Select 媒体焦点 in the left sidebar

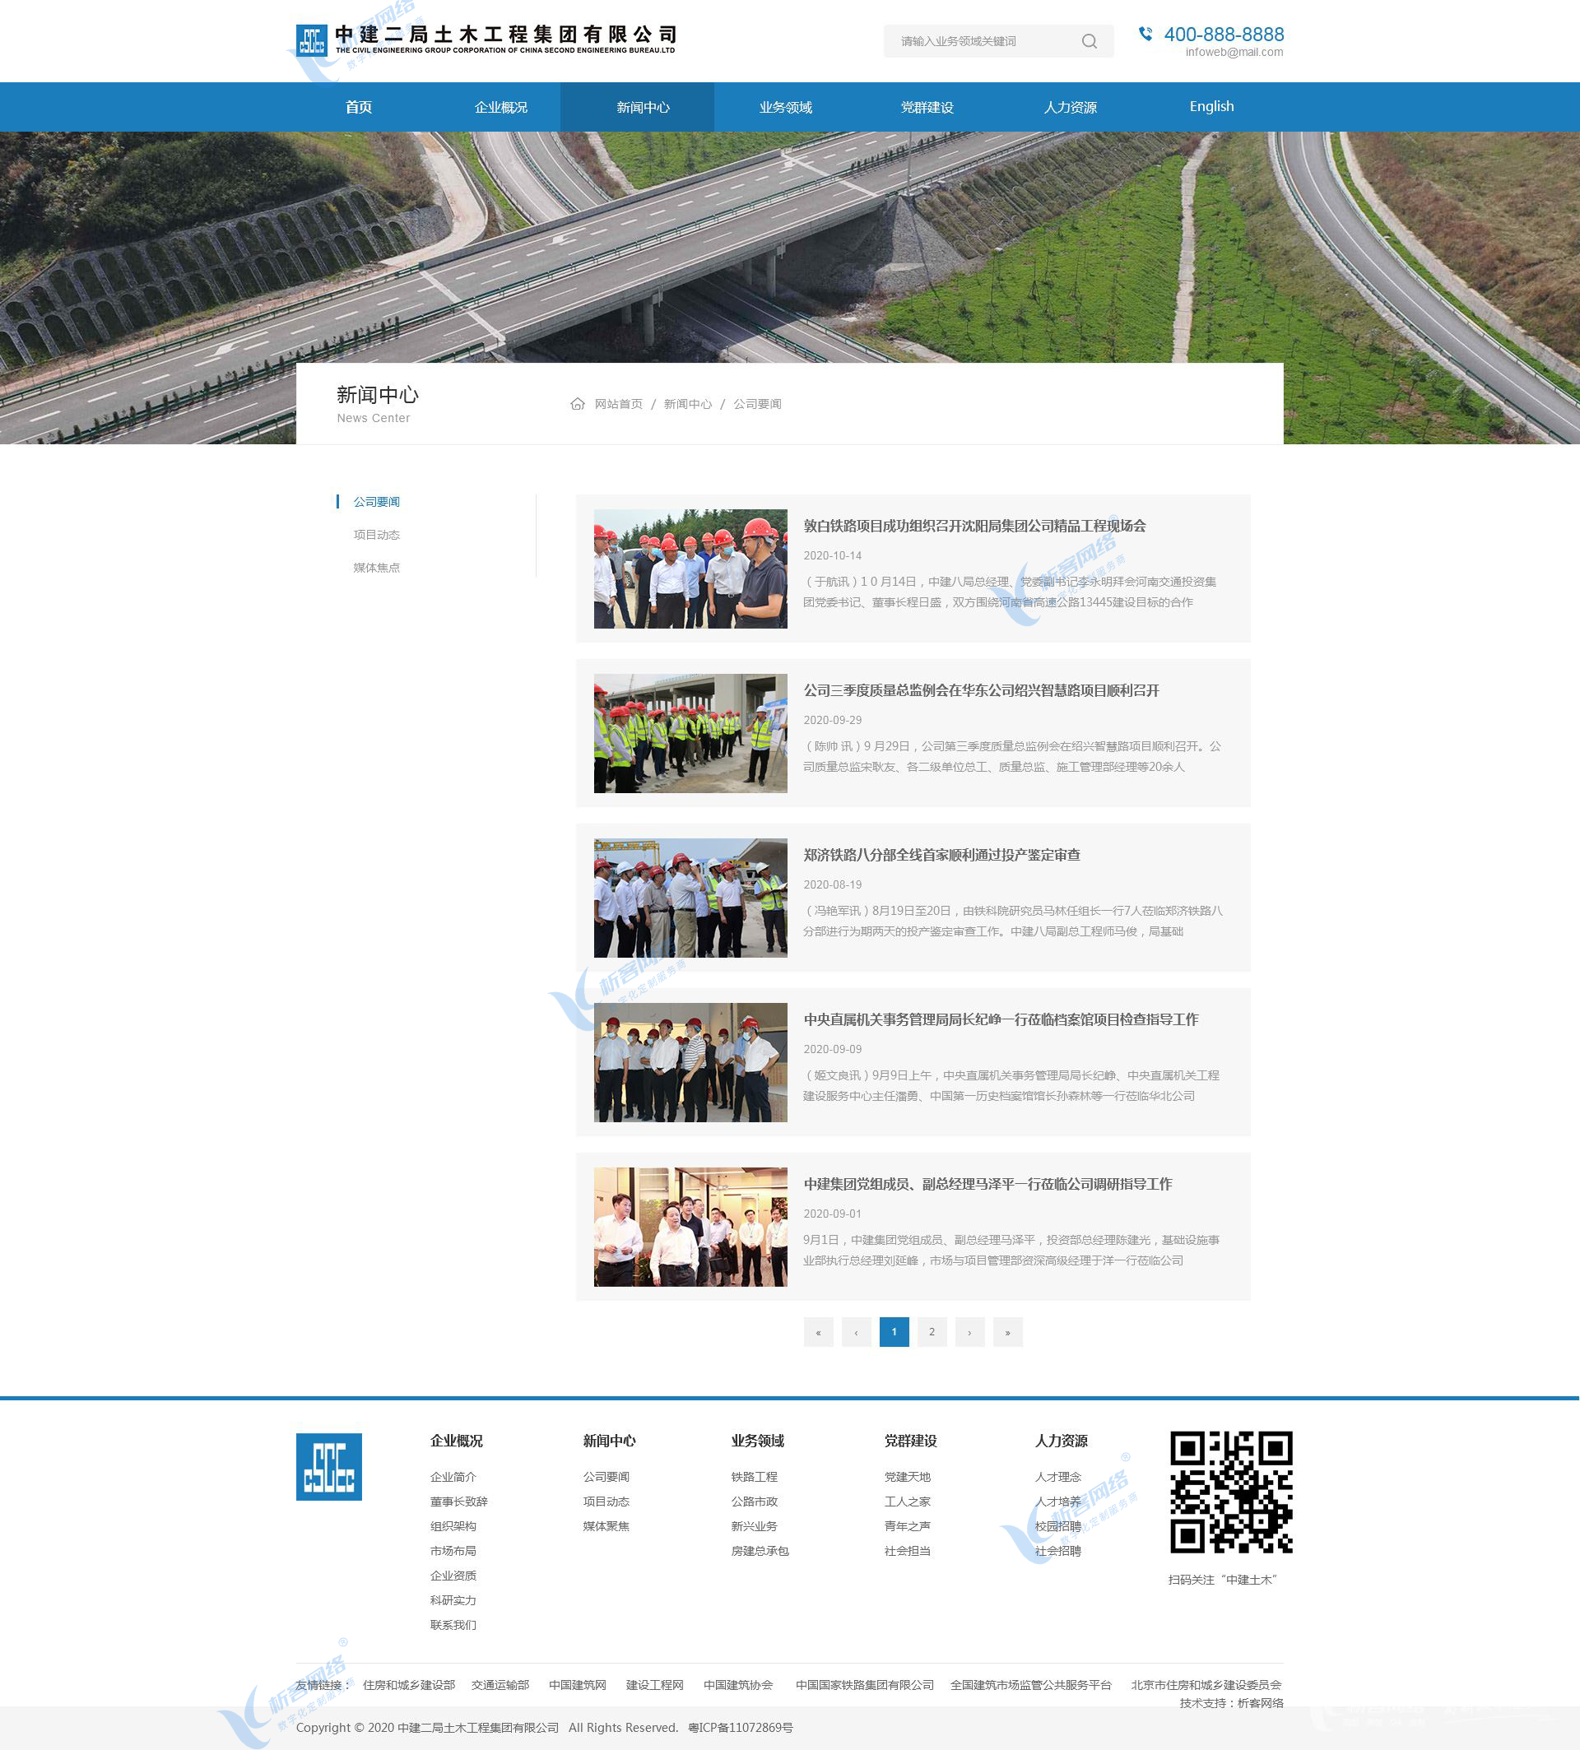(376, 568)
